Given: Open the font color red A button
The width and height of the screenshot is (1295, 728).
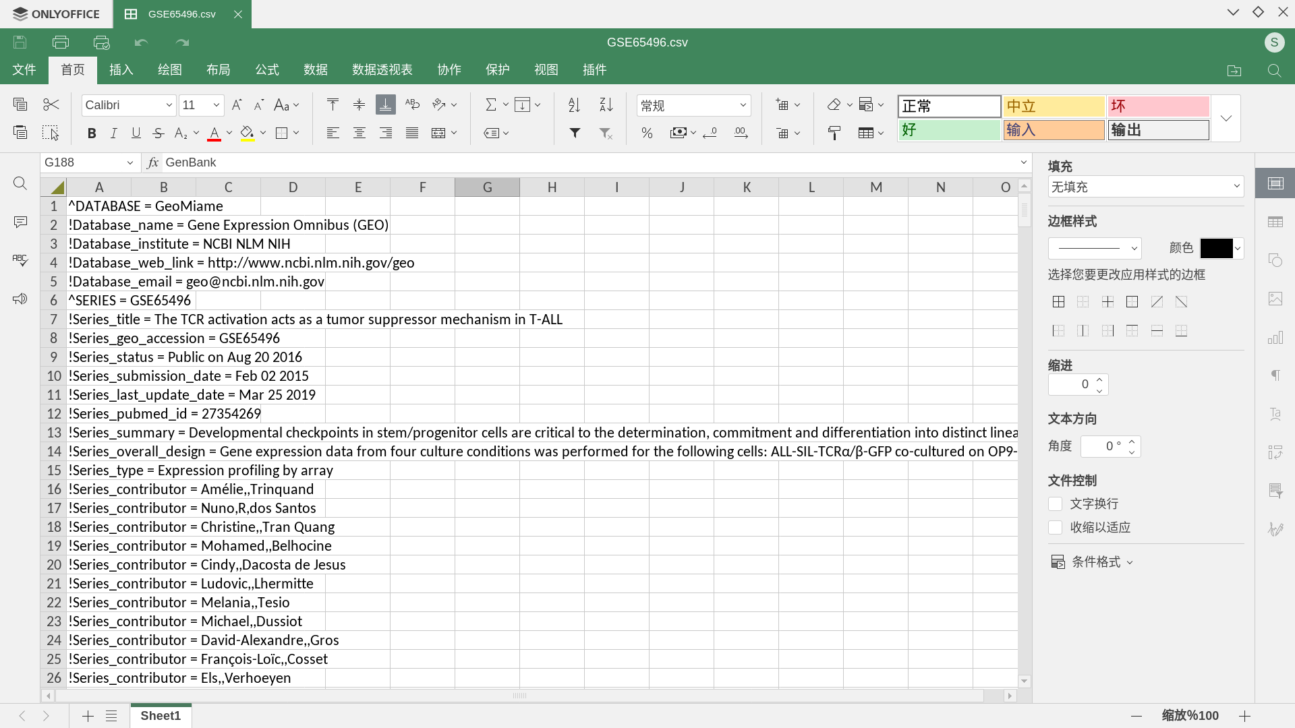Looking at the screenshot, I should (214, 133).
